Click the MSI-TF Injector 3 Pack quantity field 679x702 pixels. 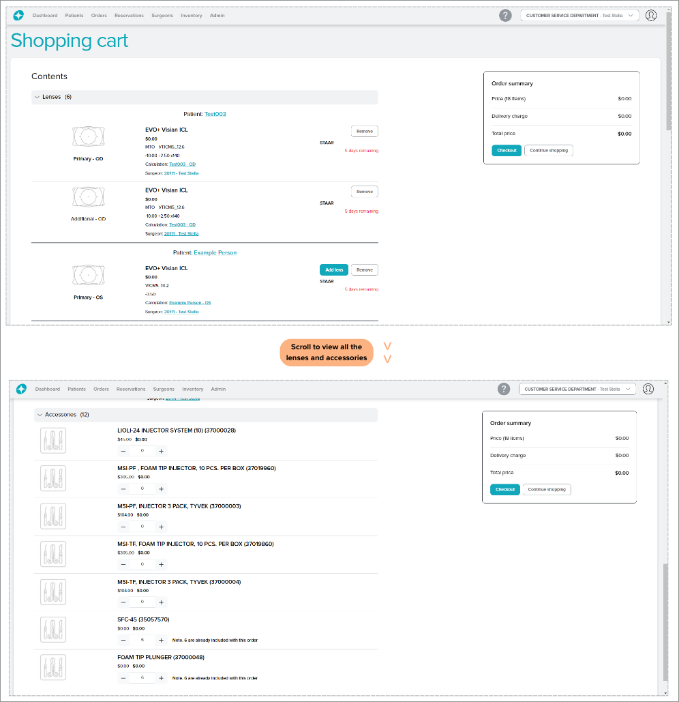click(x=142, y=602)
